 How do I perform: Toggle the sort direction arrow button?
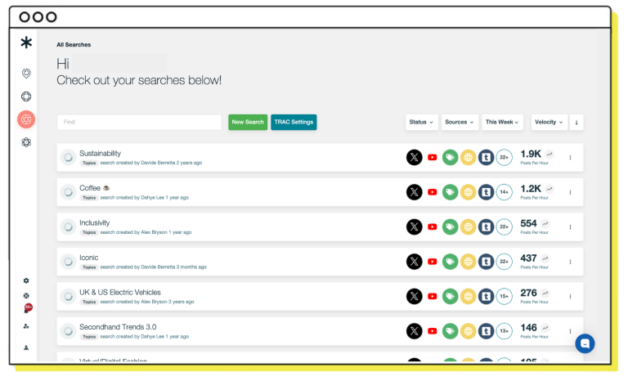click(576, 122)
